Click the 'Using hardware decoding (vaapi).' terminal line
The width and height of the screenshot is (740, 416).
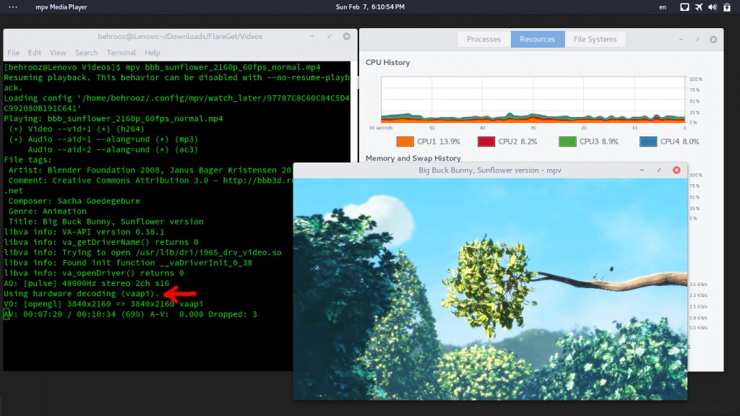pos(82,293)
